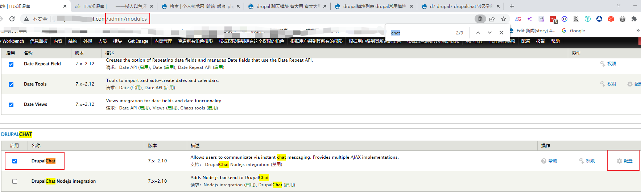Image resolution: width=641 pixels, height=195 pixels.
Task: Open the QR code extension icon
Action: [x=576, y=19]
